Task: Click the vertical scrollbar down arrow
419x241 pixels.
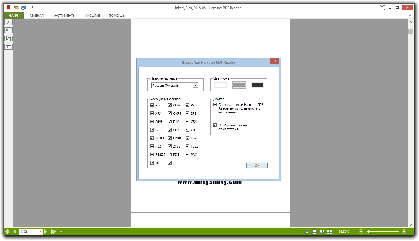Action: [410, 224]
